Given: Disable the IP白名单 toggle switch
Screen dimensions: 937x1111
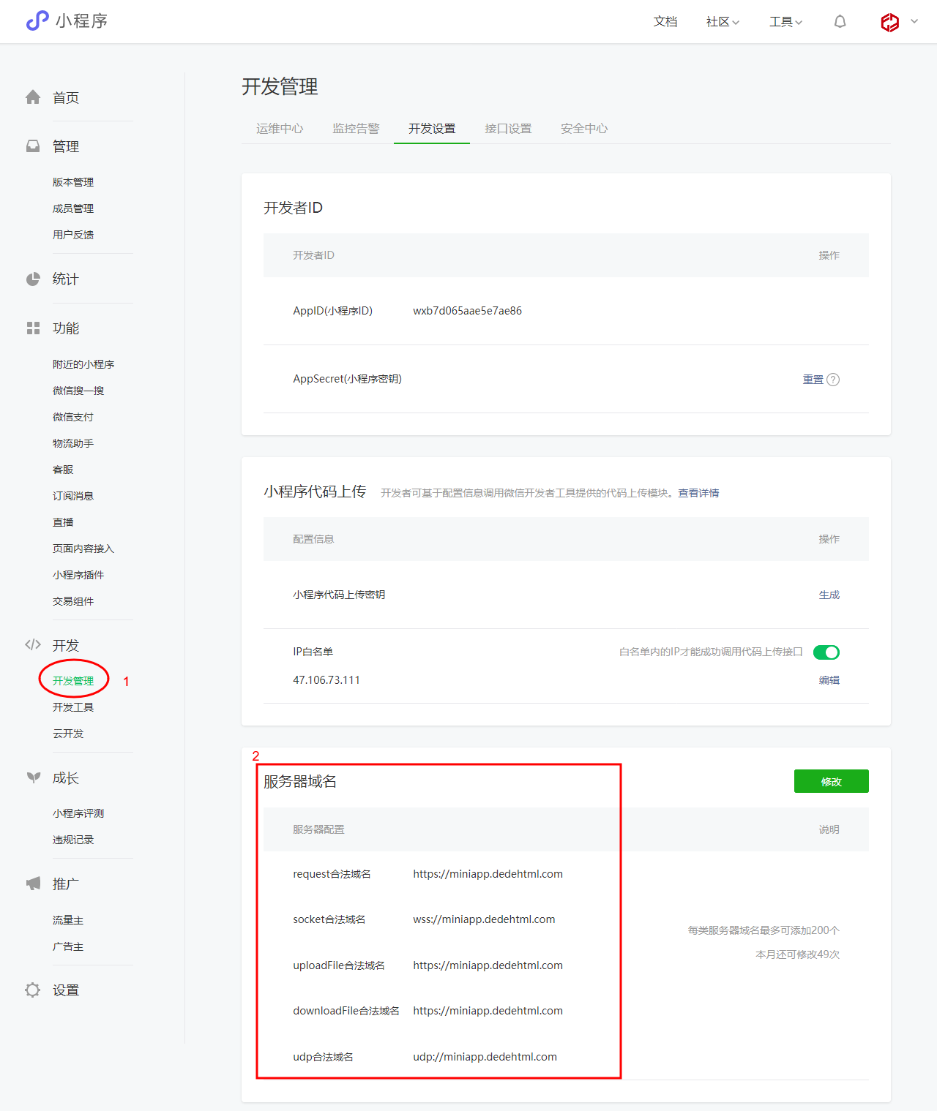Looking at the screenshot, I should 826,652.
